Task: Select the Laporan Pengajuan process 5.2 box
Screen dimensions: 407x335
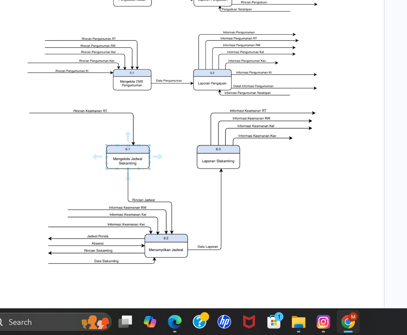Action: [212, 83]
